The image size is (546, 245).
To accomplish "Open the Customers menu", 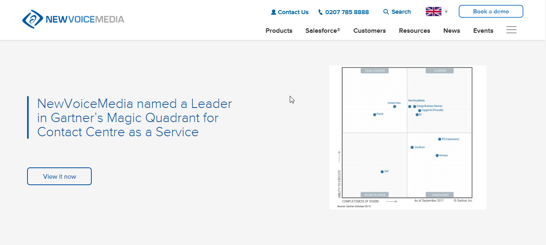I will (x=369, y=31).
